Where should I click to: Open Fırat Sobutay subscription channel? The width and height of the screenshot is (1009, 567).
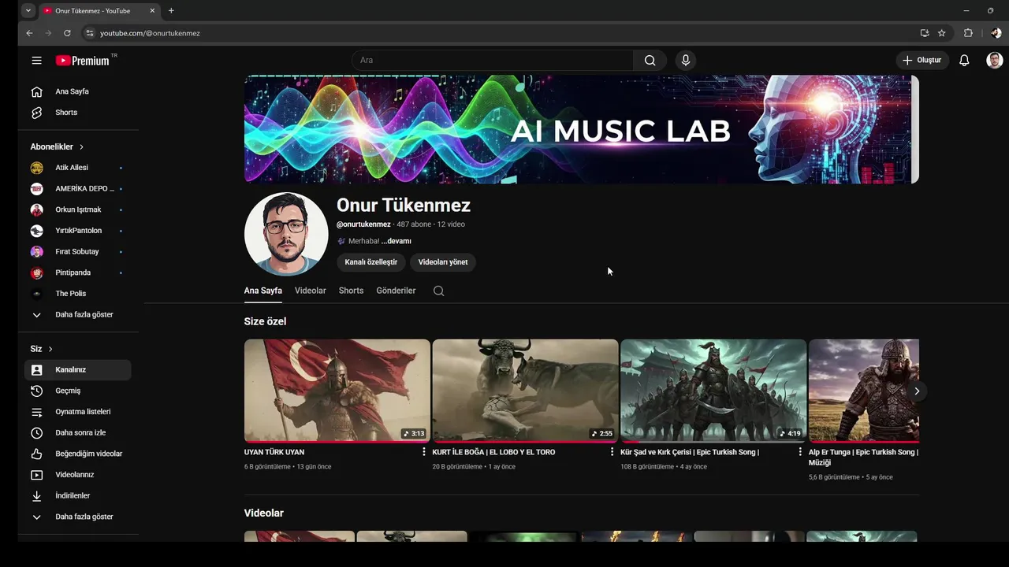(x=77, y=252)
